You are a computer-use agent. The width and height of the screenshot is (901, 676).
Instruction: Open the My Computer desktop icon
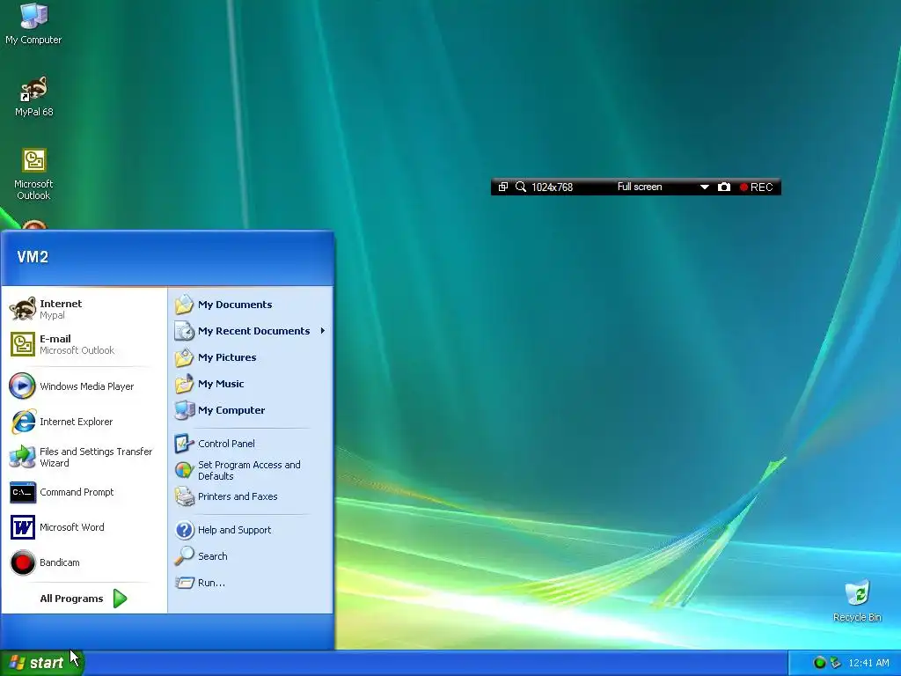pos(33,23)
